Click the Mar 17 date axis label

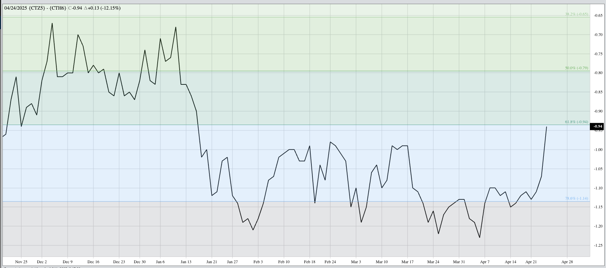point(407,262)
